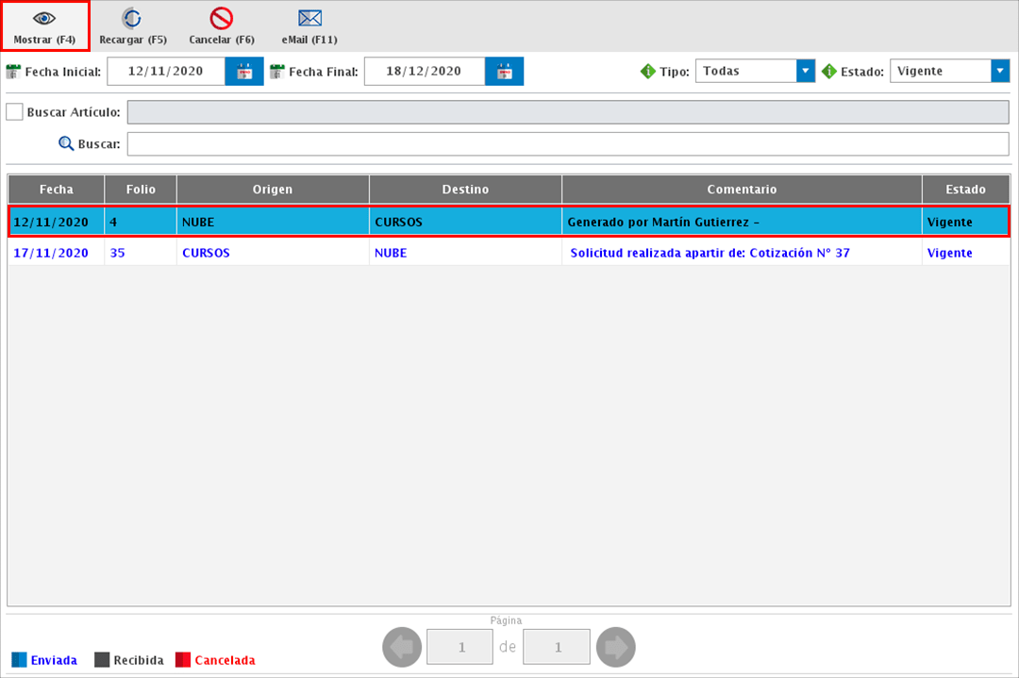Screen dimensions: 1019x678
Task: Select the row with Folio 35
Action: pos(509,253)
